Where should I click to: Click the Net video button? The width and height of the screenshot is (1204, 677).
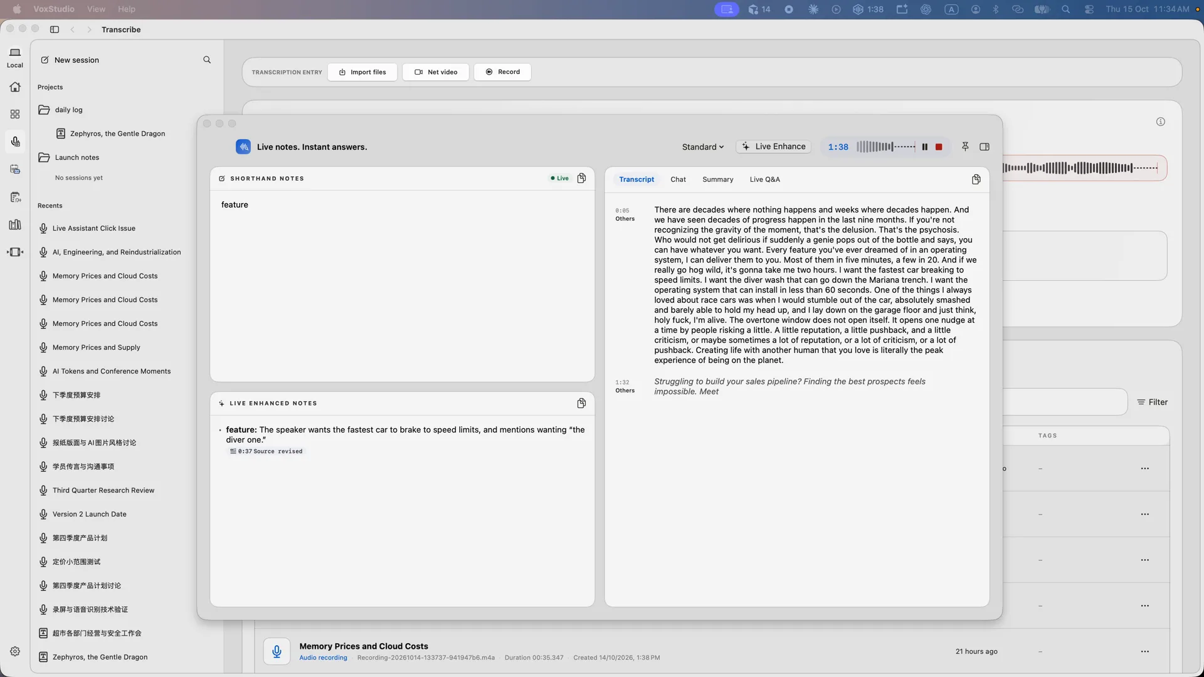[x=436, y=72]
